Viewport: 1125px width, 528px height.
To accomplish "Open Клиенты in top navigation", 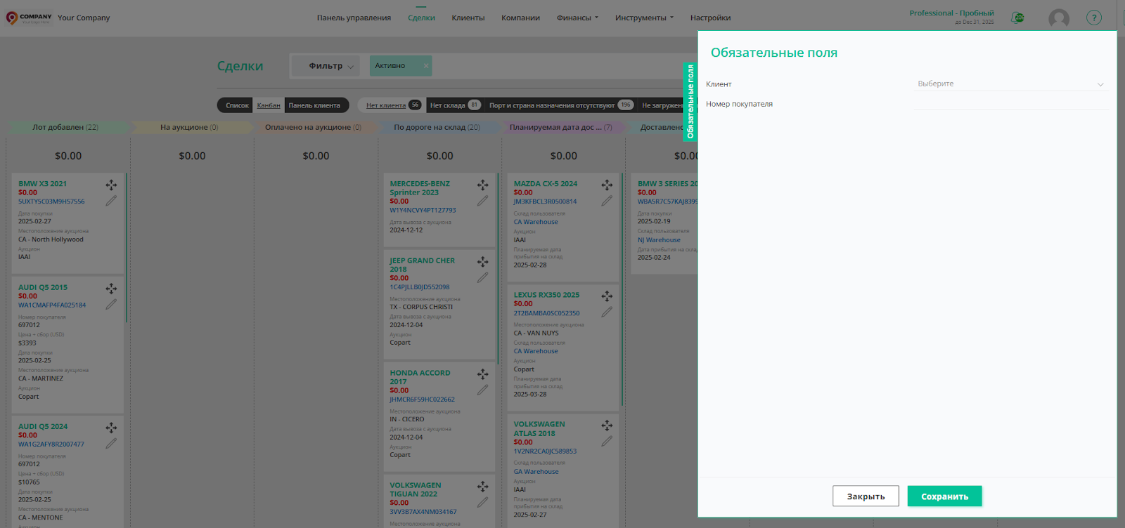I will [468, 18].
